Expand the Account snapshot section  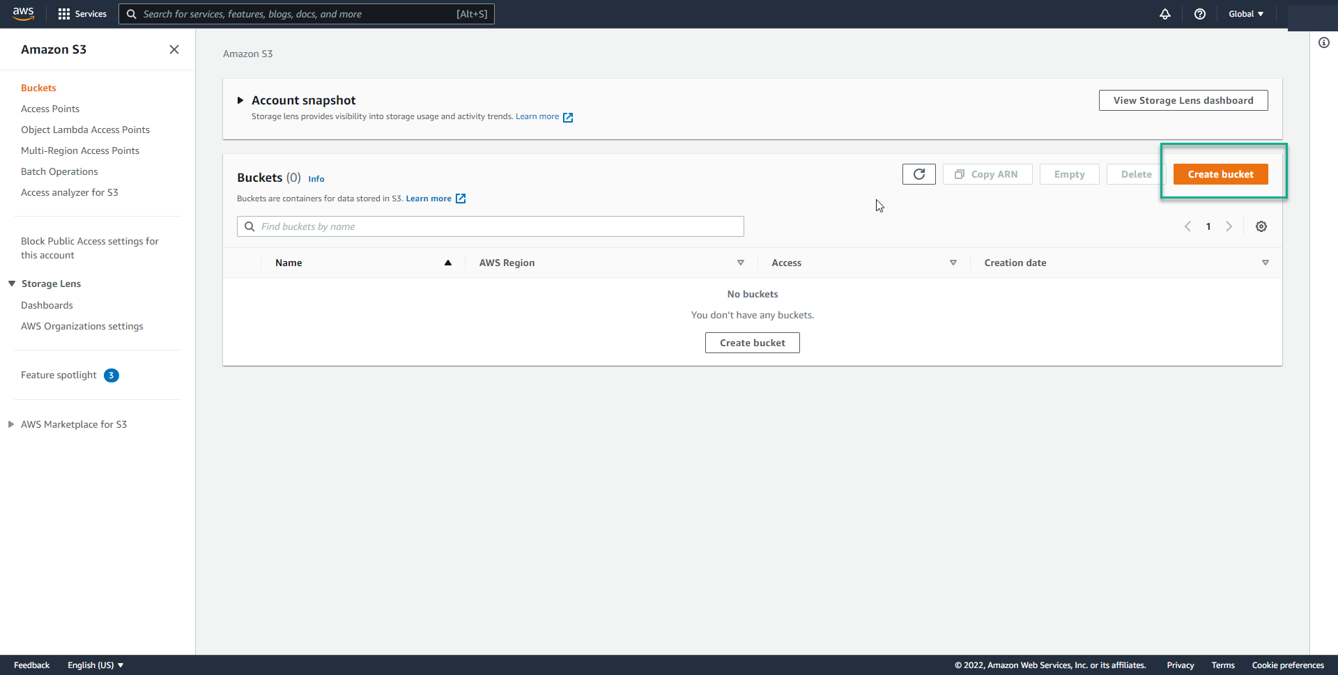pyautogui.click(x=240, y=100)
